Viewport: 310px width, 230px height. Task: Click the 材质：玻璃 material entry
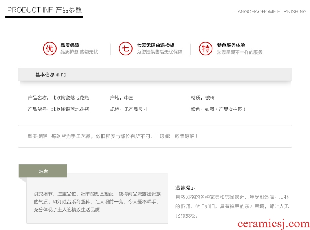point(203,98)
